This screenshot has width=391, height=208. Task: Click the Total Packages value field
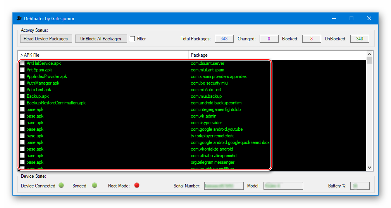click(224, 39)
